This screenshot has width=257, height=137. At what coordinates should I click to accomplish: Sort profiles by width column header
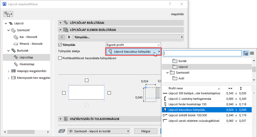pyautogui.click(x=230, y=88)
